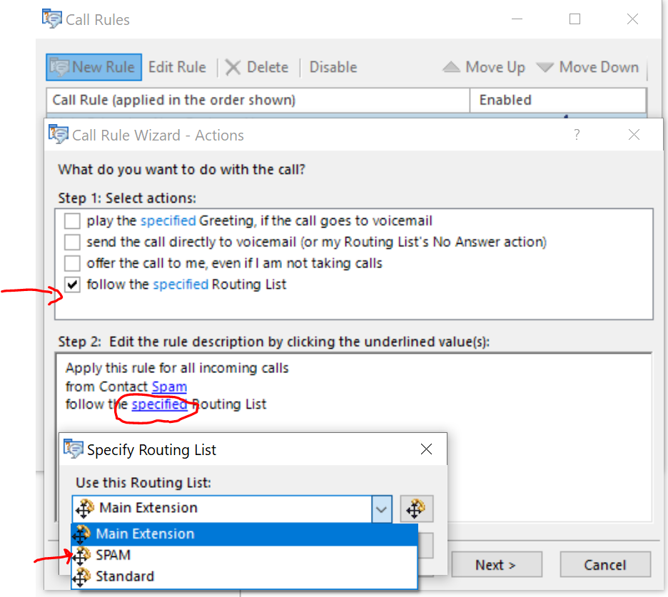Click the Delete X icon in toolbar
The width and height of the screenshot is (668, 597).
click(x=233, y=68)
